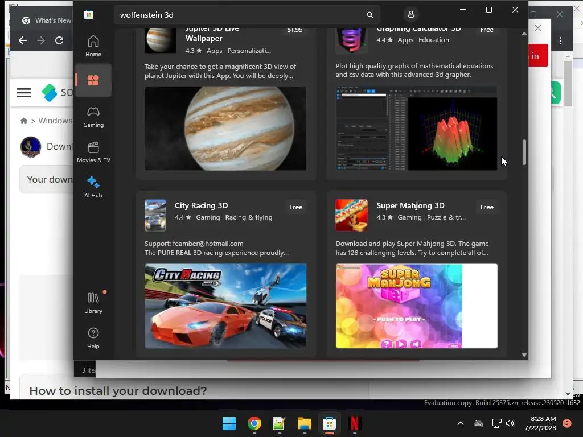Click Puzzle & tr... category text

click(x=446, y=217)
